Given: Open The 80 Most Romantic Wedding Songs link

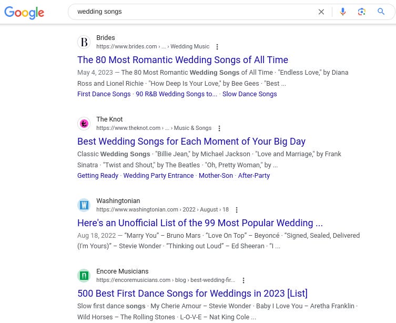Looking at the screenshot, I should [x=182, y=60].
